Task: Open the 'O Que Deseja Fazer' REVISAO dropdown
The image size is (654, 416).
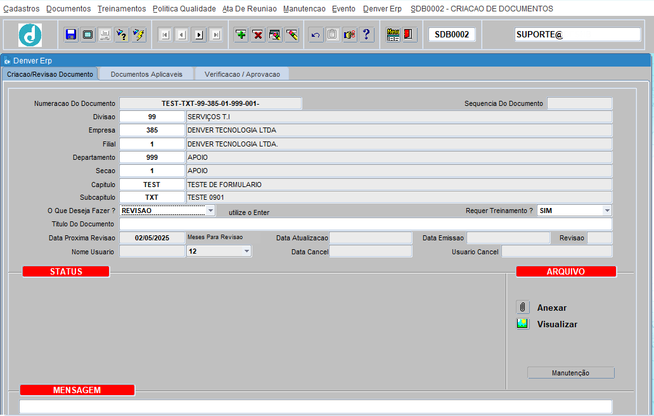Action: click(210, 211)
